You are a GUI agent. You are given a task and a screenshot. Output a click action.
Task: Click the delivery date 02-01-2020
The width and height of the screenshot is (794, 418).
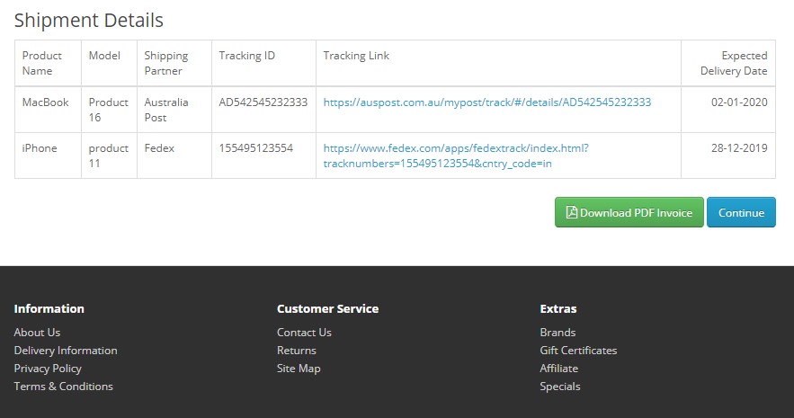(739, 102)
